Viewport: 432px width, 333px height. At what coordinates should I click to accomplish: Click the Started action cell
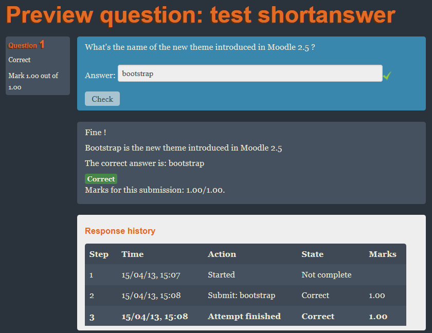click(x=222, y=274)
